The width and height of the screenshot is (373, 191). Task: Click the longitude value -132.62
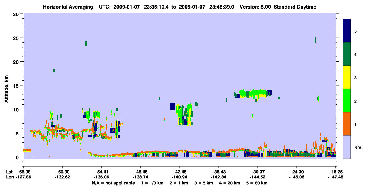click(x=62, y=177)
